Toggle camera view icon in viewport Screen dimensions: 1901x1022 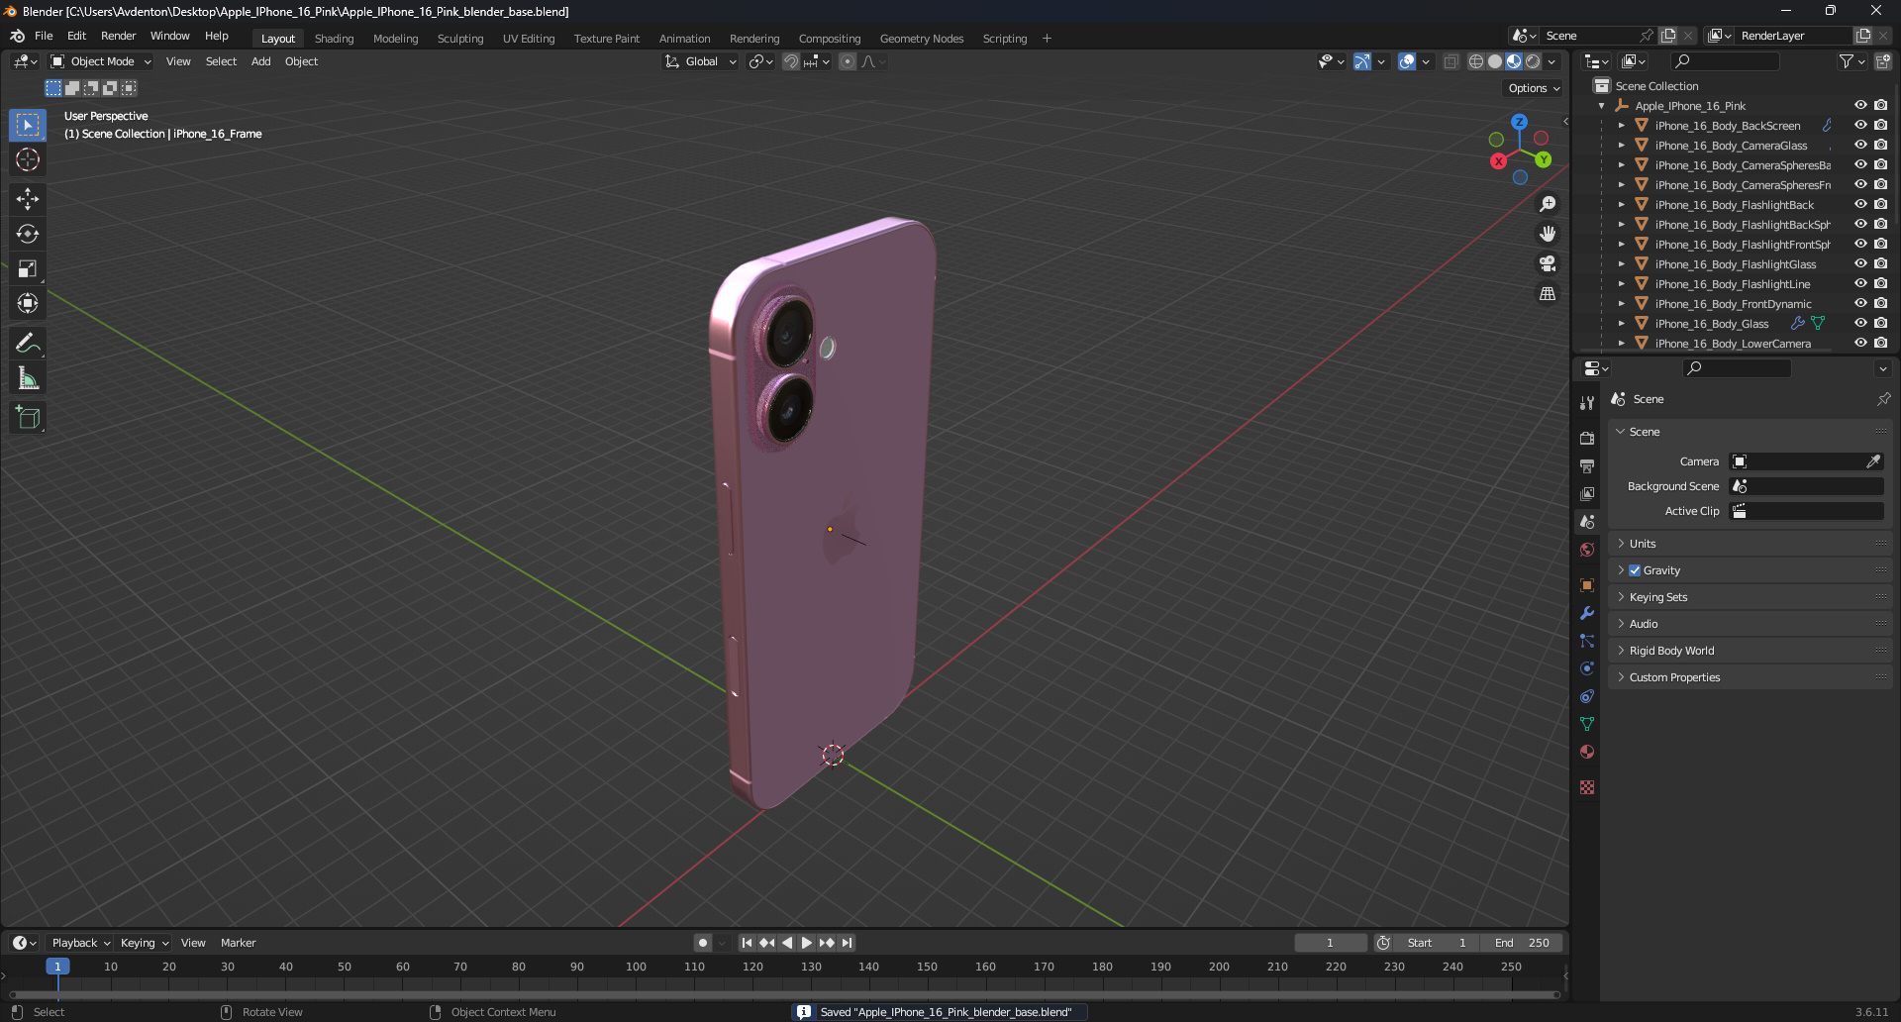(x=1548, y=263)
